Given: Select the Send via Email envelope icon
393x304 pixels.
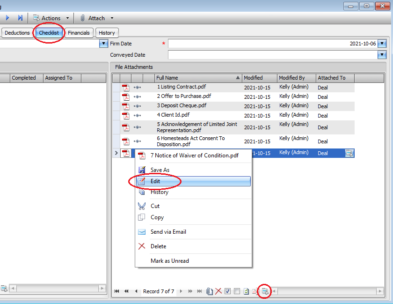Looking at the screenshot, I should point(141,232).
